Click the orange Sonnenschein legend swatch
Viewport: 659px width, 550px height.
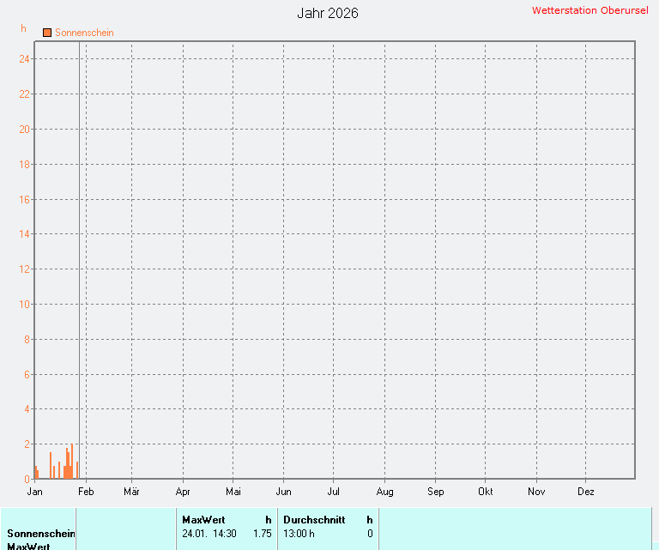point(47,33)
